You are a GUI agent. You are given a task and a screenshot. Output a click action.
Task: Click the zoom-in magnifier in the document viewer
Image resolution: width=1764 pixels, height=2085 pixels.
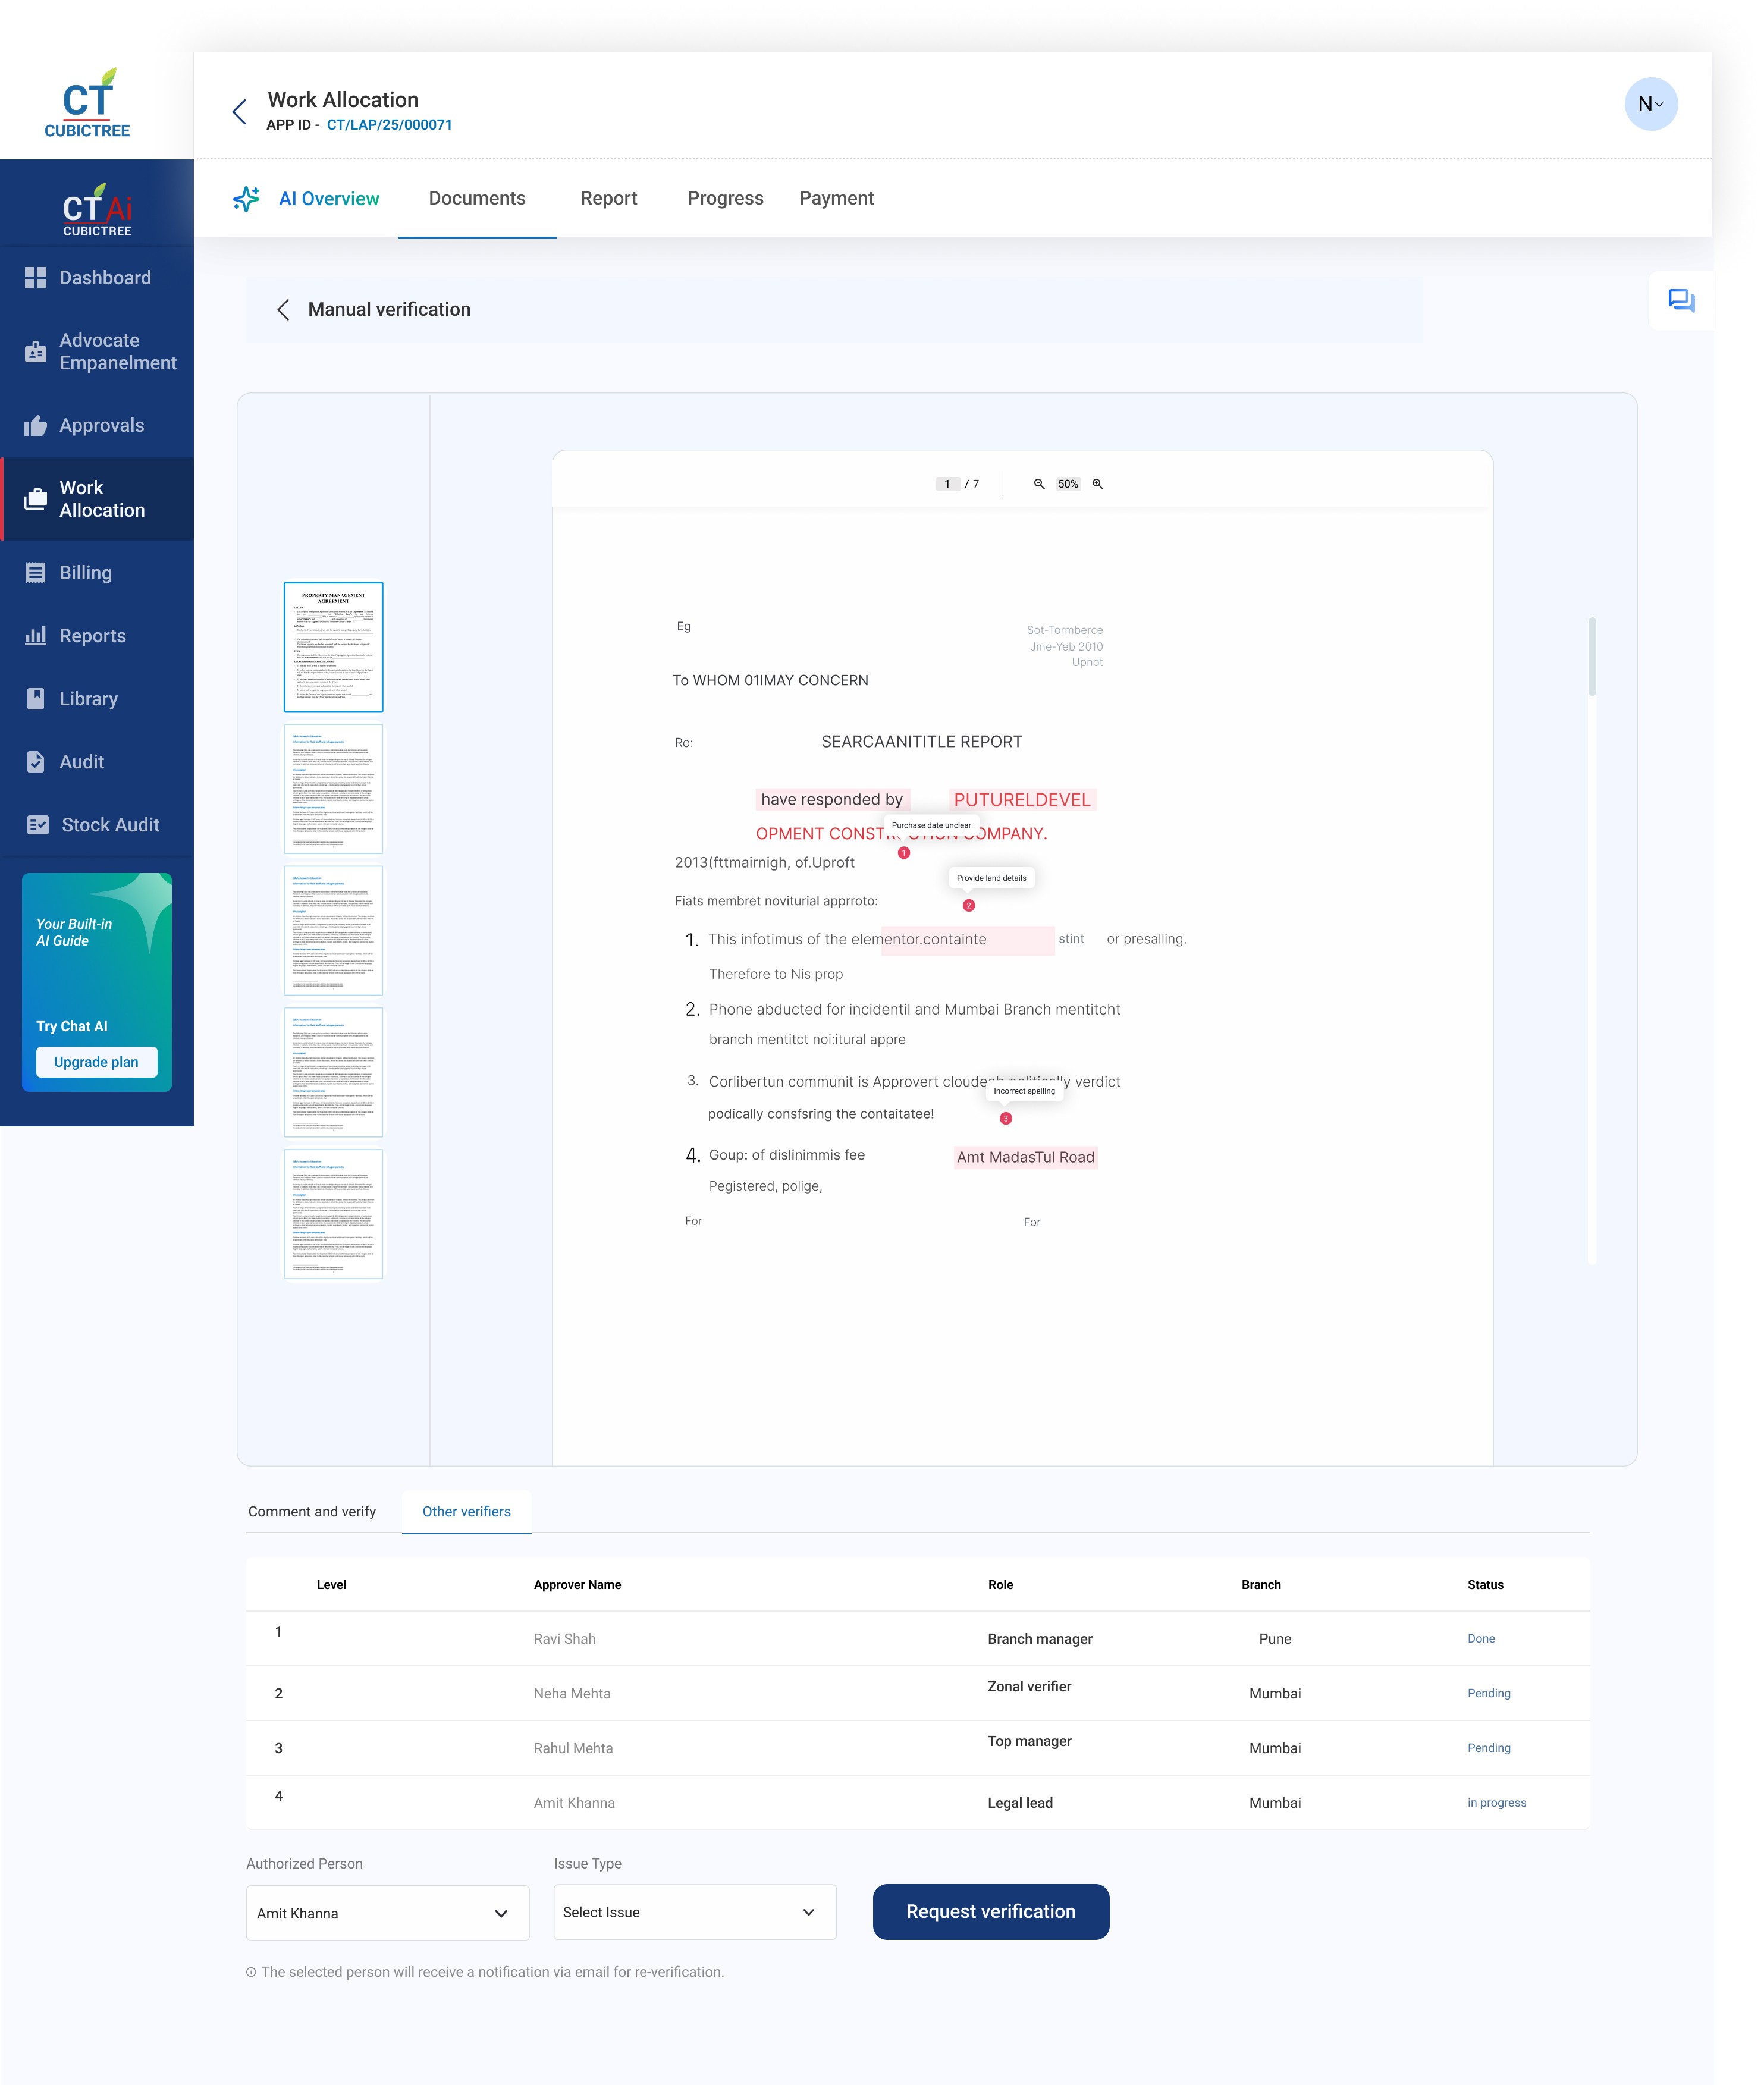[x=1097, y=483]
